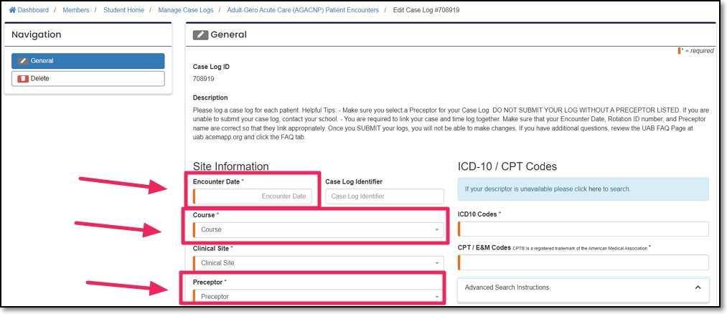Collapse the Advanced Search Instructions chevron

(698, 287)
